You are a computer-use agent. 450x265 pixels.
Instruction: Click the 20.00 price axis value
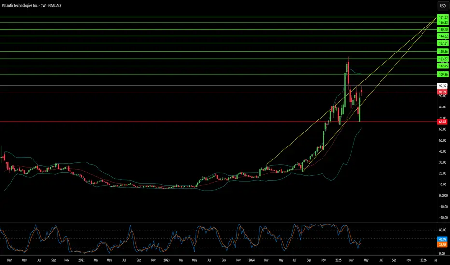coord(443,173)
